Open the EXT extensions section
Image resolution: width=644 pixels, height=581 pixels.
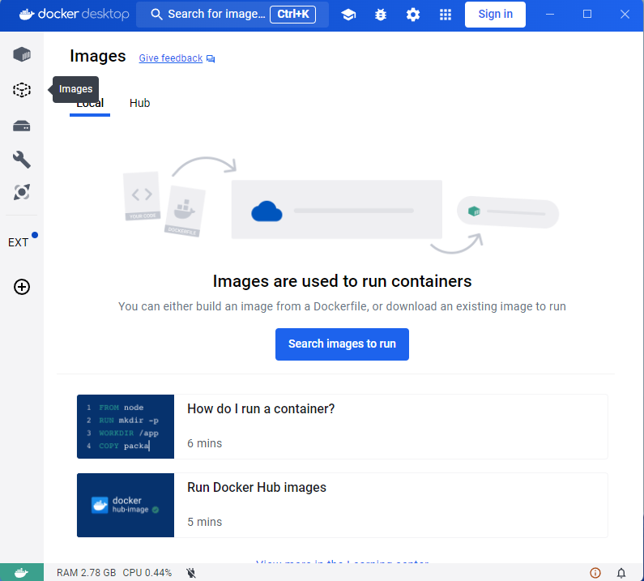point(19,242)
